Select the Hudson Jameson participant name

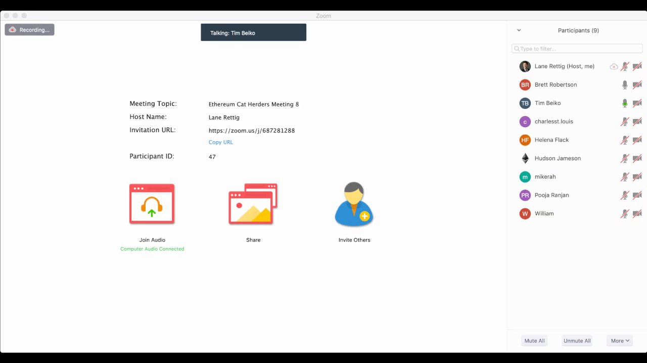coord(558,158)
